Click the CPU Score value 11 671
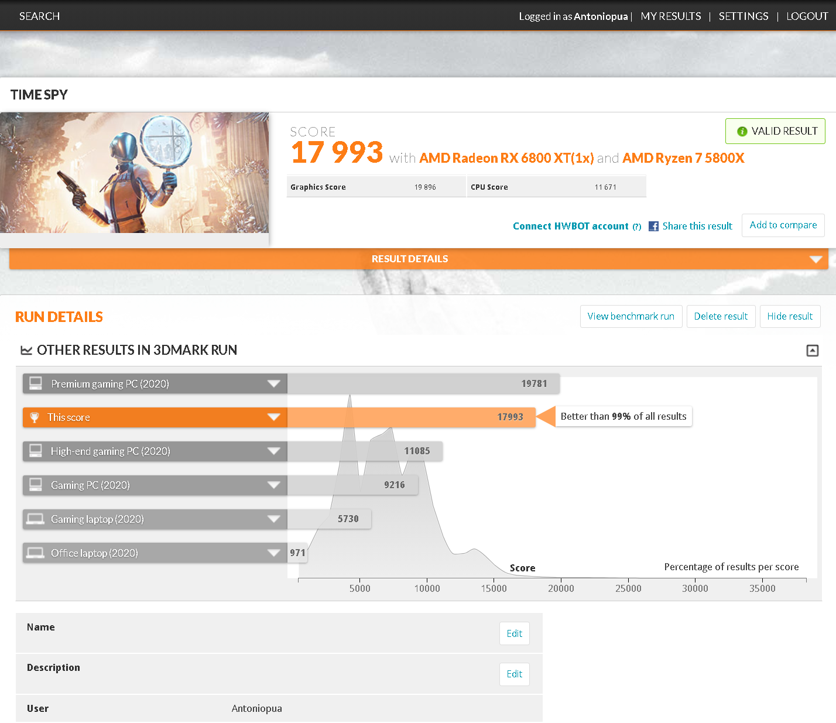 coord(605,187)
